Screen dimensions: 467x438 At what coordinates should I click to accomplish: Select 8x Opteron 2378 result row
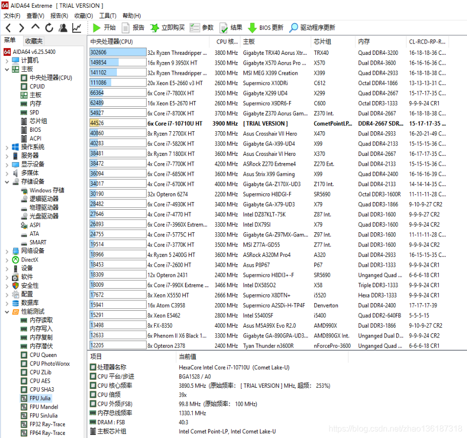[x=268, y=346]
